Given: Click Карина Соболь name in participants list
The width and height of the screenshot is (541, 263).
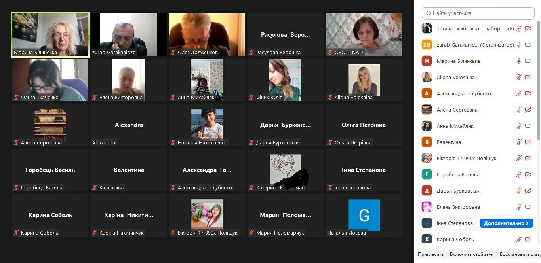Looking at the screenshot, I should pyautogui.click(x=455, y=239).
